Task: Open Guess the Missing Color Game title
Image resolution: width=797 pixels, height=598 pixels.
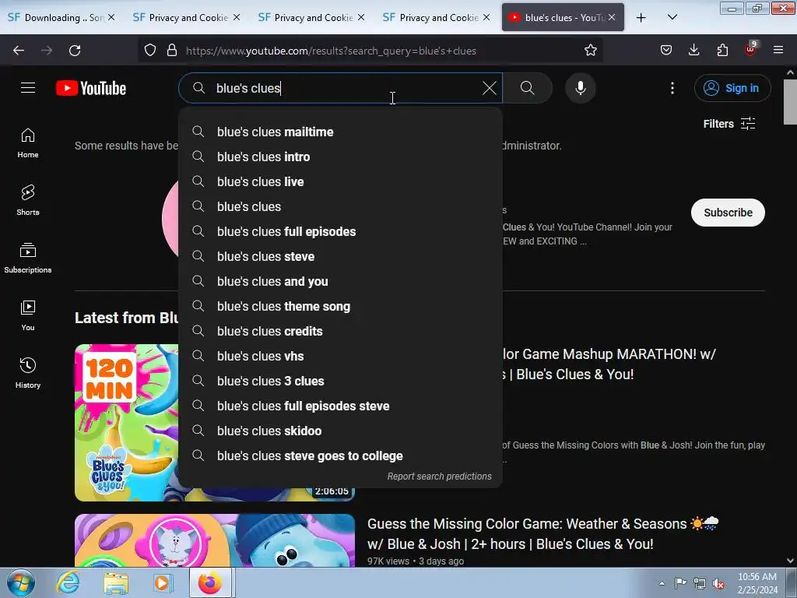Action: 542,534
